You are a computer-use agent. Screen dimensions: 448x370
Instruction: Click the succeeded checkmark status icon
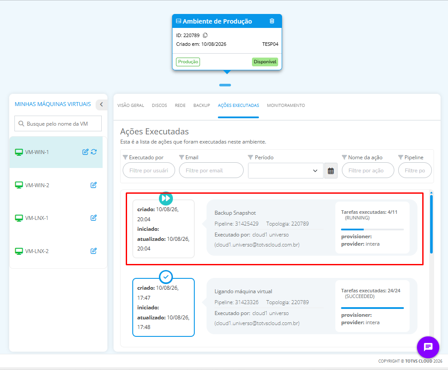(x=166, y=277)
